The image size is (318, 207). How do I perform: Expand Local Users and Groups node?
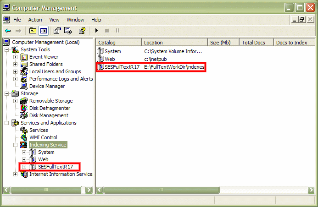(x=16, y=71)
